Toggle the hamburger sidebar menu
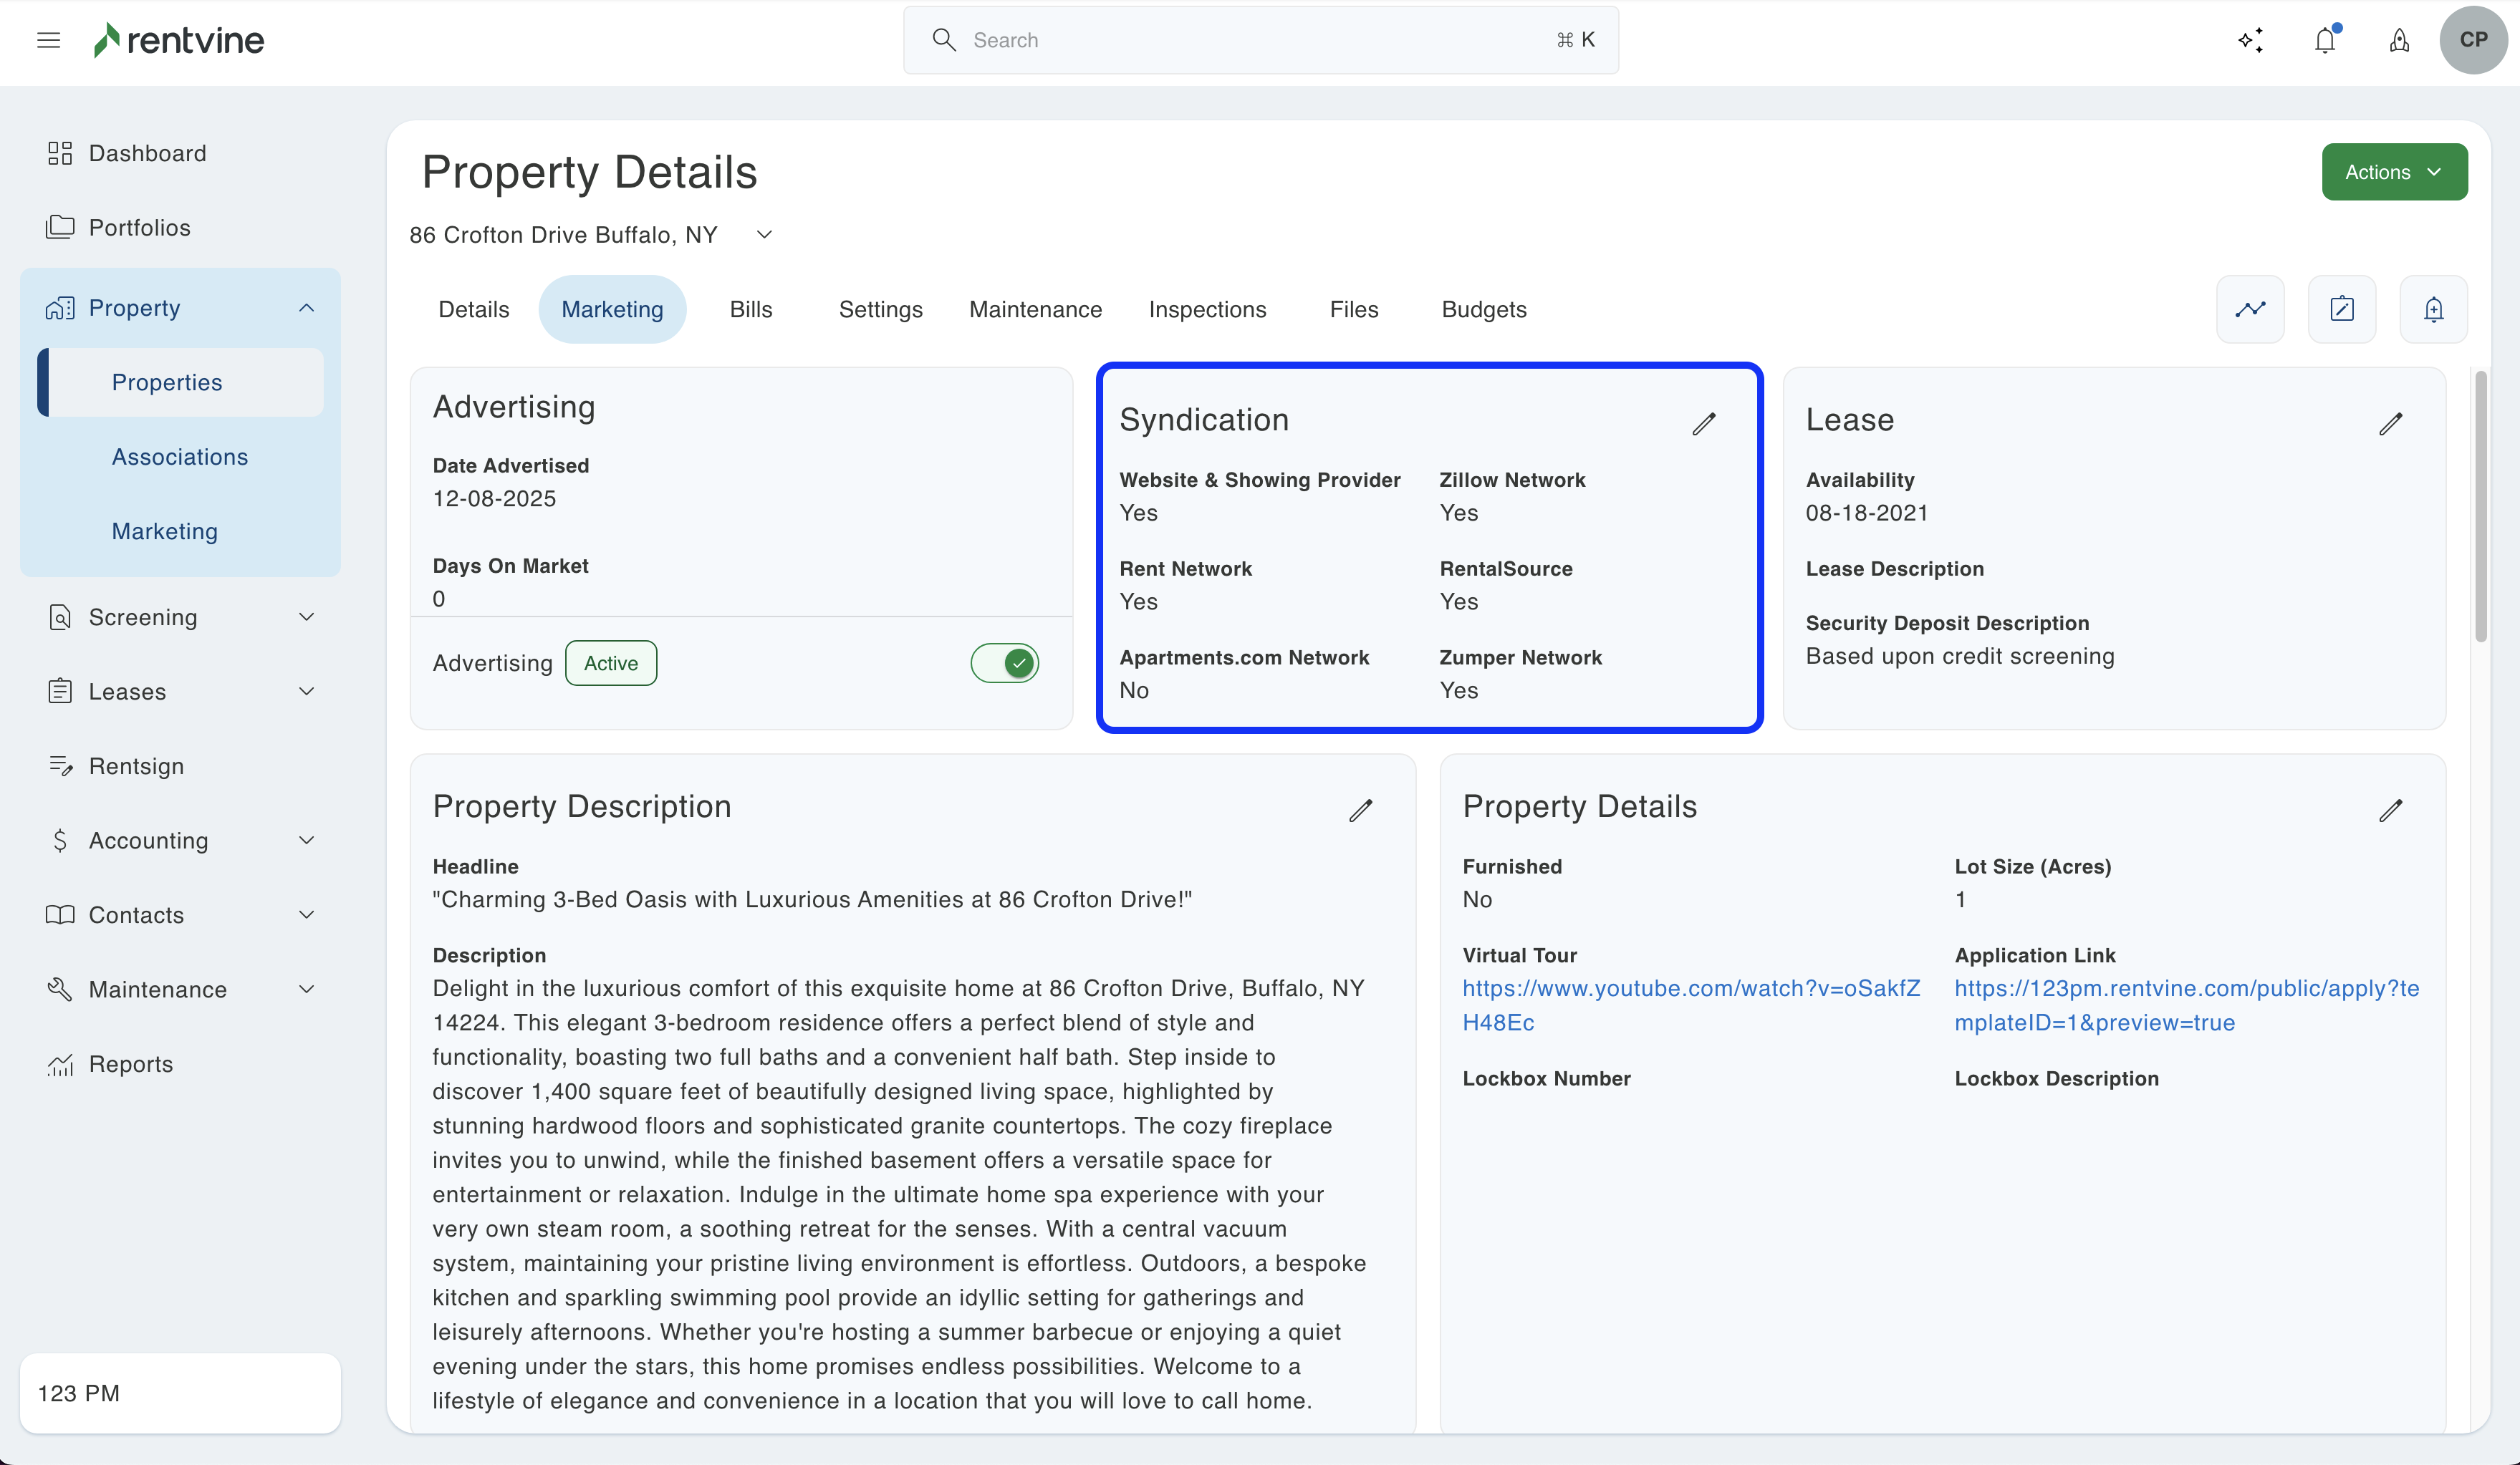The width and height of the screenshot is (2520, 1465). (x=48, y=40)
